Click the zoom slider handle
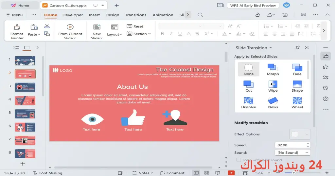335x176 pixels. (293, 173)
